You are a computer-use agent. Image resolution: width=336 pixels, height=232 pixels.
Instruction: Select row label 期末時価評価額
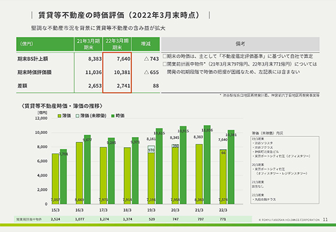pyautogui.click(x=34, y=72)
